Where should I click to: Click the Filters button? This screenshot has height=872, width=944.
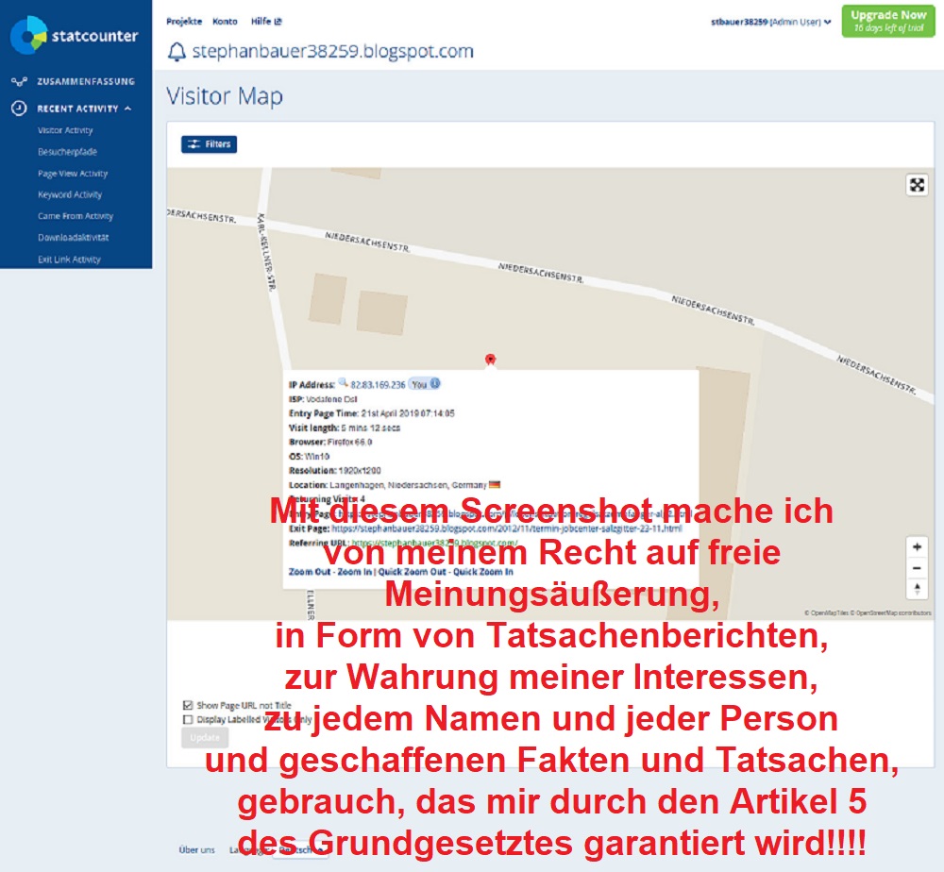(209, 143)
